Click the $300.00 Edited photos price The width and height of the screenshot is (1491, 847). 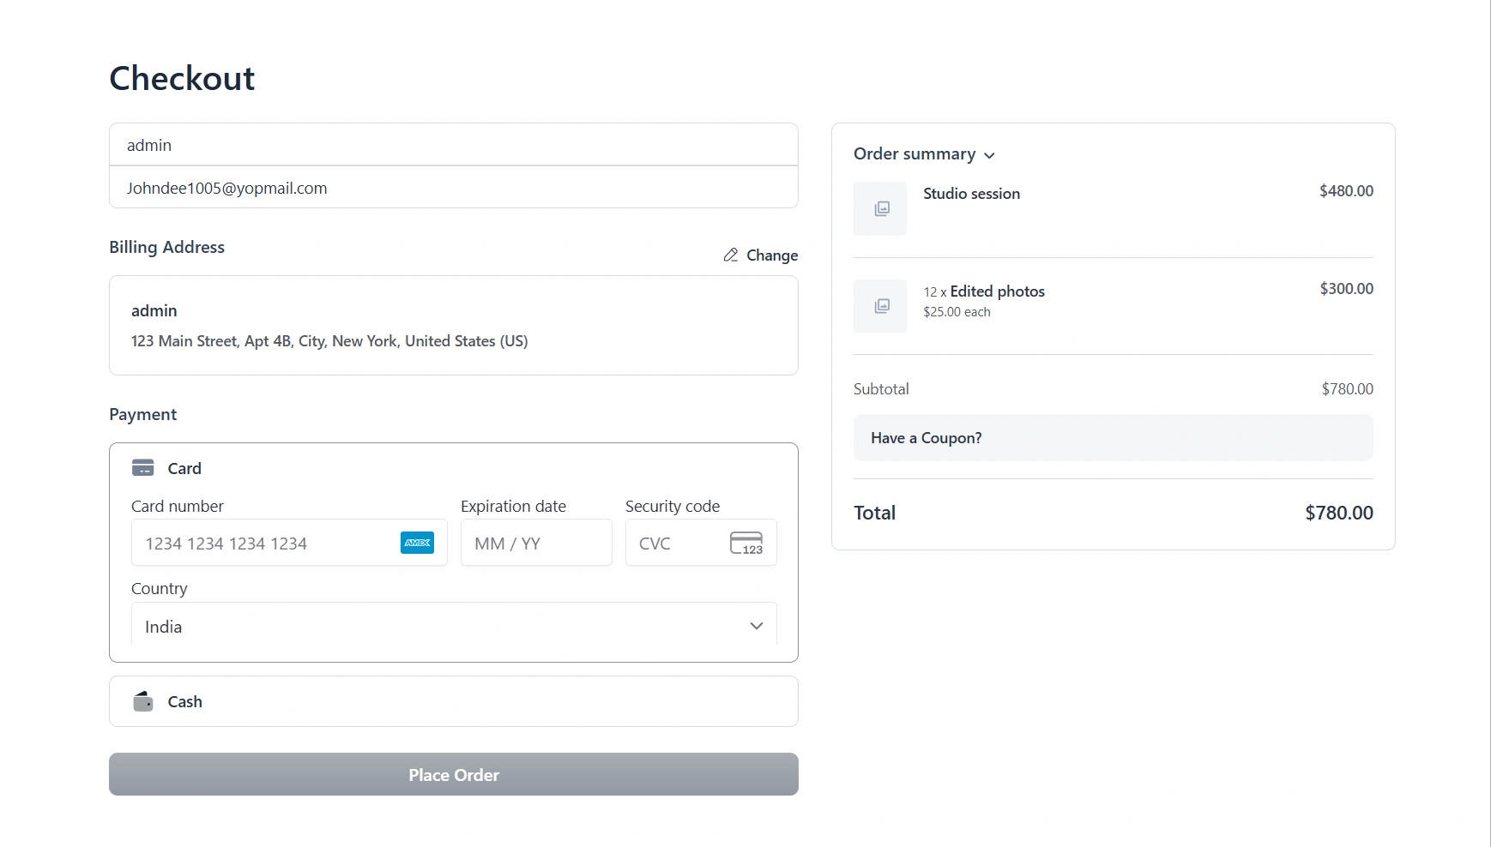1346,289
